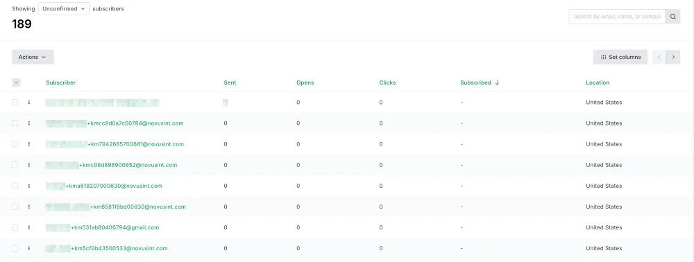Click United States in kmcc9d0a7c00784 row
This screenshot has height=262, width=694.
click(604, 123)
